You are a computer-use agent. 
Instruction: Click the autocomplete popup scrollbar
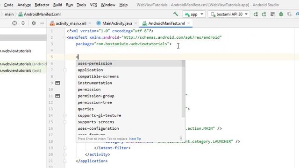click(x=183, y=89)
